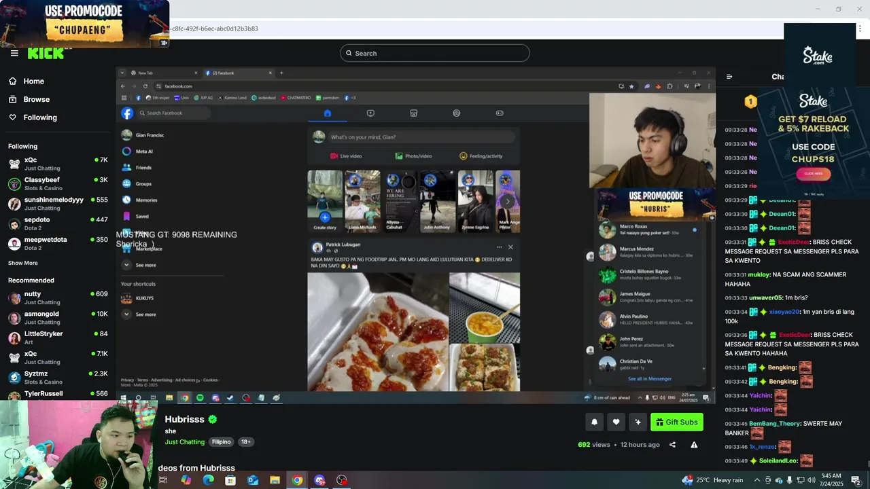Open Marco Roxas conversation in Messenger list
The height and width of the screenshot is (489, 870).
[x=648, y=230]
